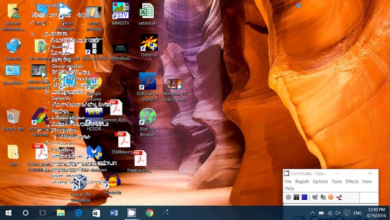Open Windows Store from the taskbar
Screen dimensions: 390x220
(x=96, y=213)
